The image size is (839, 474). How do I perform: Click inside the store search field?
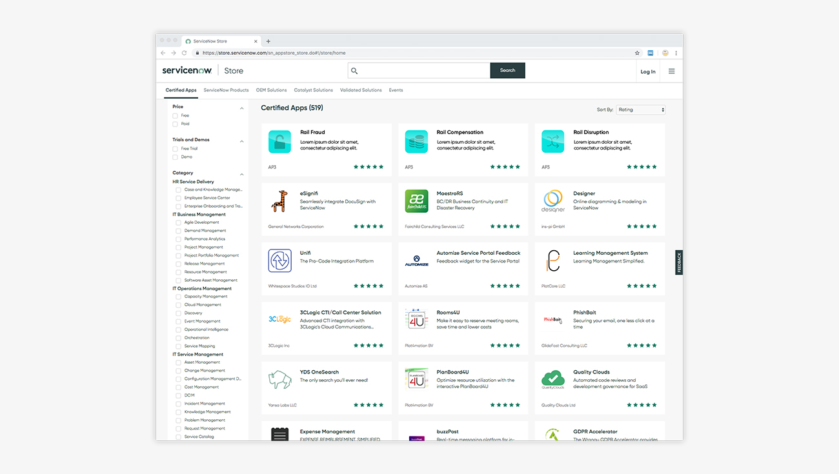[x=419, y=70]
